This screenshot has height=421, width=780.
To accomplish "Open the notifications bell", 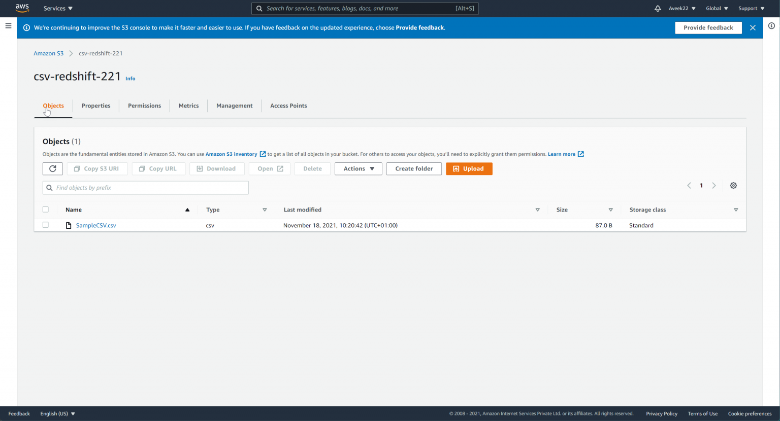I will click(657, 8).
